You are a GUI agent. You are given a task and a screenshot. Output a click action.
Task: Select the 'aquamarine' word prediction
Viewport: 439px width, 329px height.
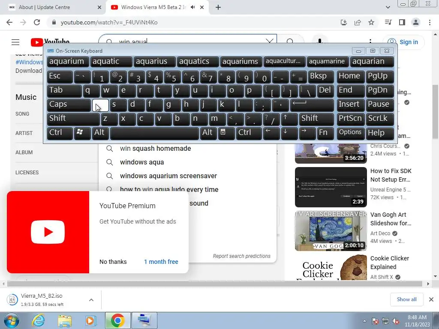coord(328,62)
